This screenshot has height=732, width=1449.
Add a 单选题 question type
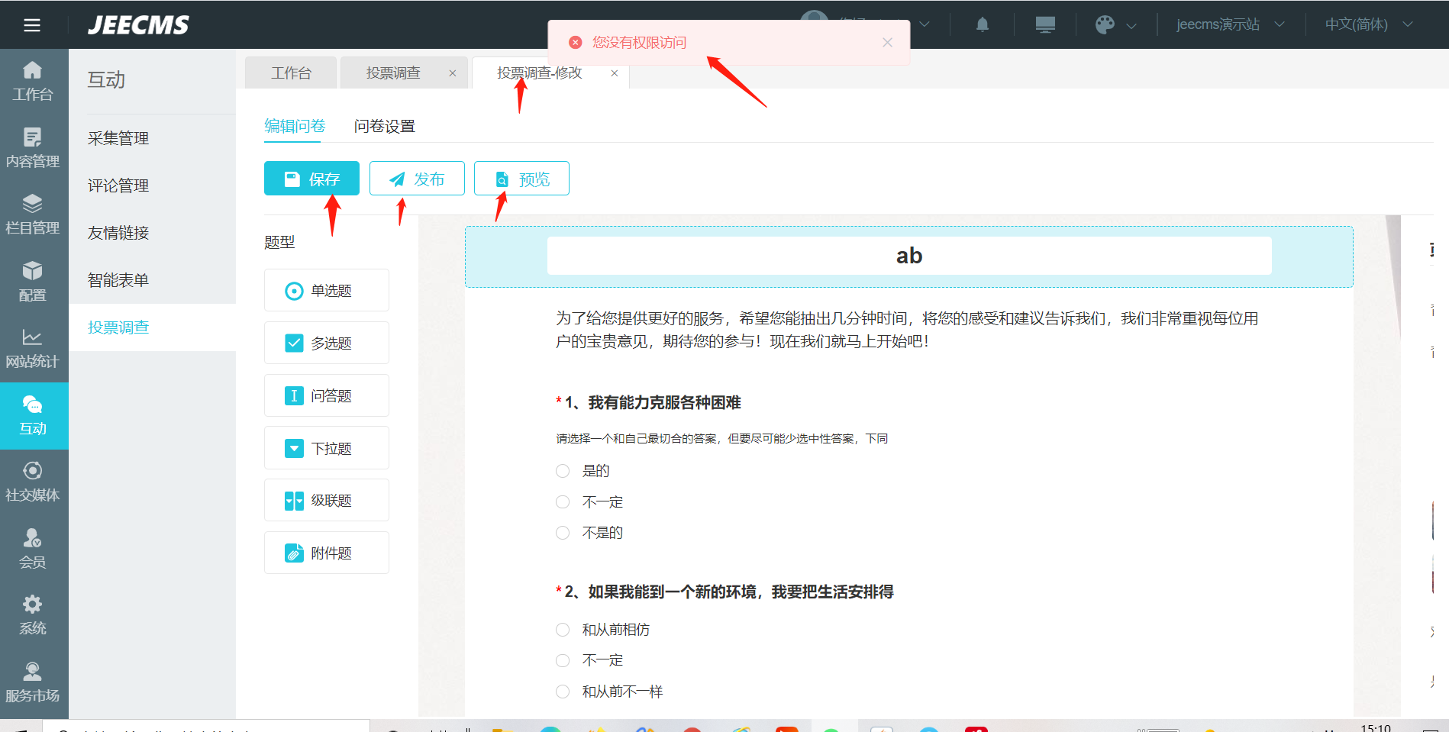click(327, 290)
